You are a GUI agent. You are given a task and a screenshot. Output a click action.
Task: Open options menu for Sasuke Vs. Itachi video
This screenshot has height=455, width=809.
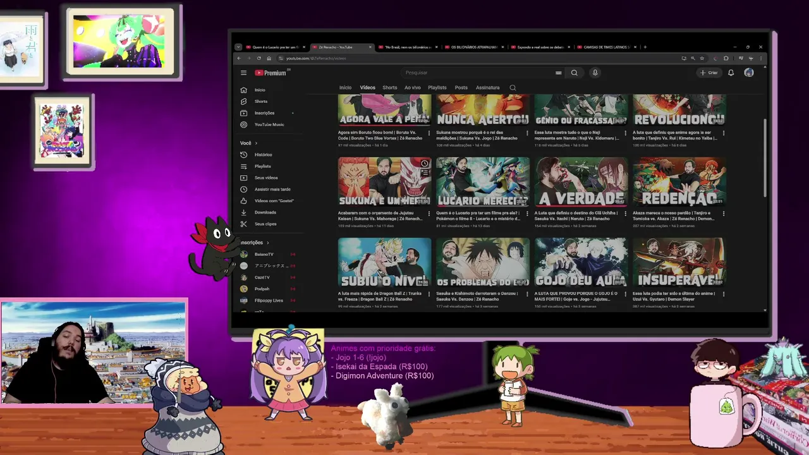pyautogui.click(x=625, y=214)
